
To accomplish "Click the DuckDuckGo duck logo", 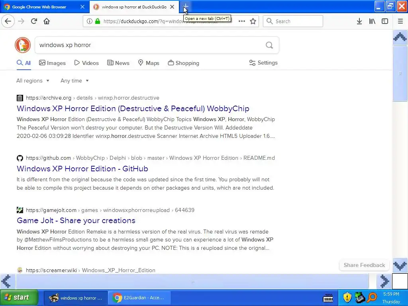I will coord(23,45).
